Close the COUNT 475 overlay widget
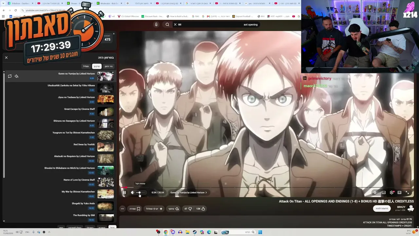Viewport: 419px width, 236px height. [114, 34]
